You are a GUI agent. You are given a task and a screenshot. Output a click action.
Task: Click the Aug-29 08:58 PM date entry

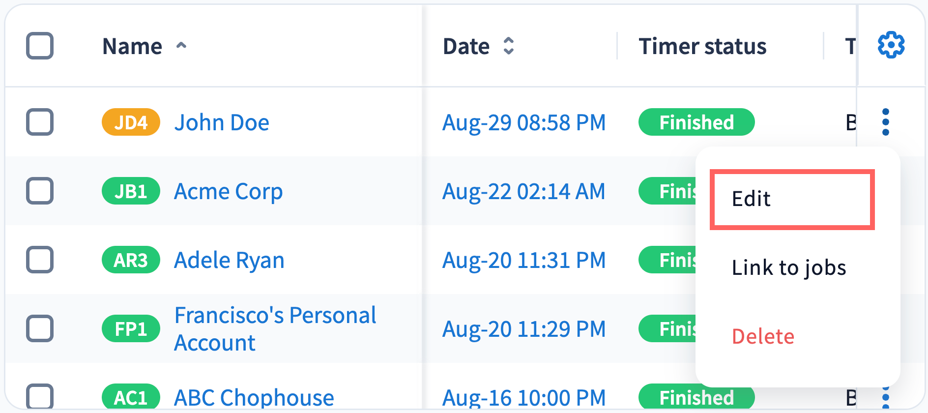524,122
